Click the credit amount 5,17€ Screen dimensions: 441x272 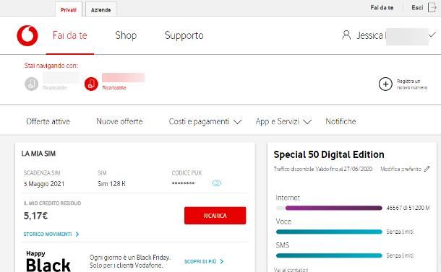pyautogui.click(x=35, y=216)
